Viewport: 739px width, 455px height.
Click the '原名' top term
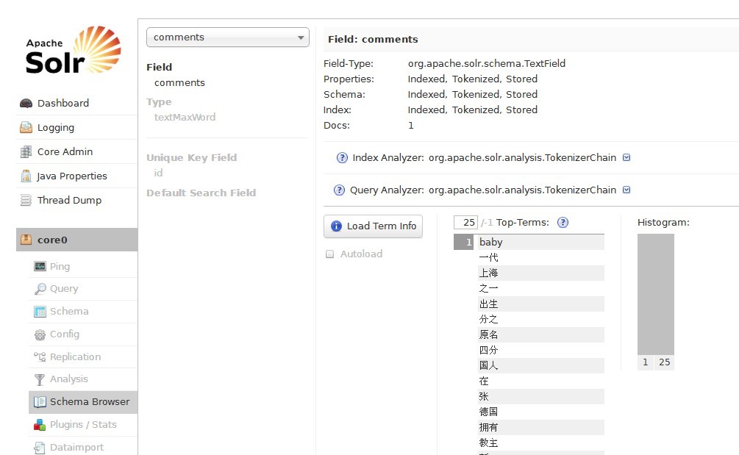tap(489, 335)
